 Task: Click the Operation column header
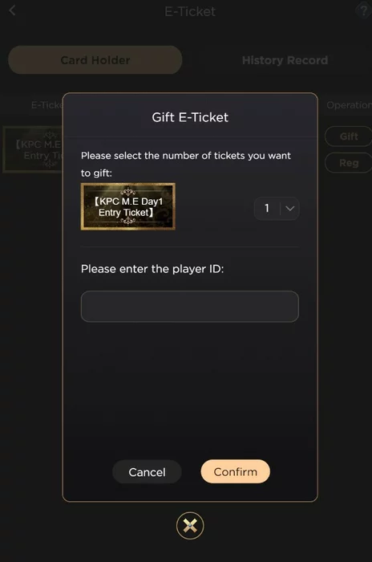pos(349,105)
